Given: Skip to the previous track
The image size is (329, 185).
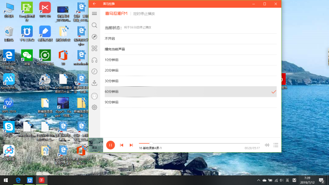Looking at the screenshot, I should point(121,145).
